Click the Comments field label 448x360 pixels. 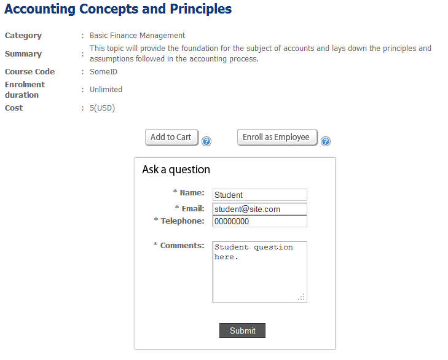point(182,246)
